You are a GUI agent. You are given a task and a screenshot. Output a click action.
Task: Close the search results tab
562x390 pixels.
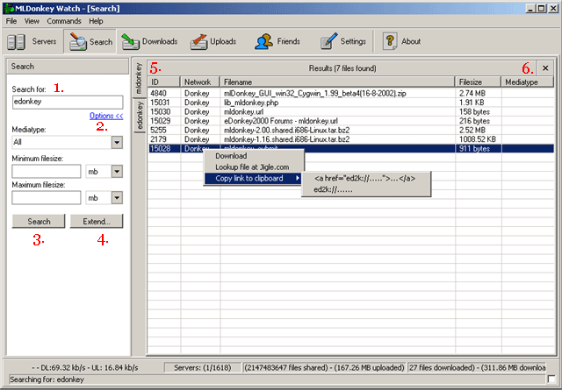coord(545,67)
